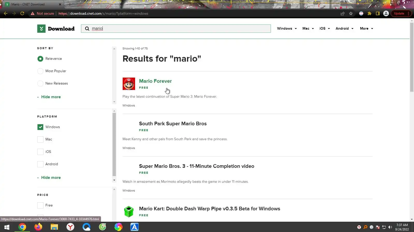Bookmark this page with the star icon
This screenshot has width=414, height=232.
tap(351, 13)
